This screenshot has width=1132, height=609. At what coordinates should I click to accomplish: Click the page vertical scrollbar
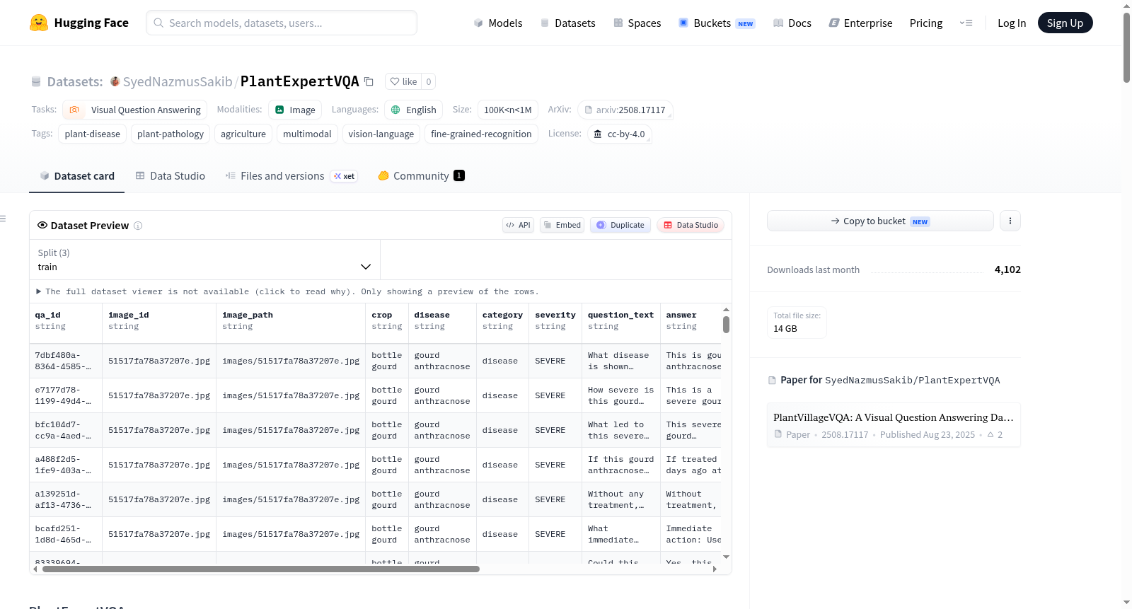1126,47
